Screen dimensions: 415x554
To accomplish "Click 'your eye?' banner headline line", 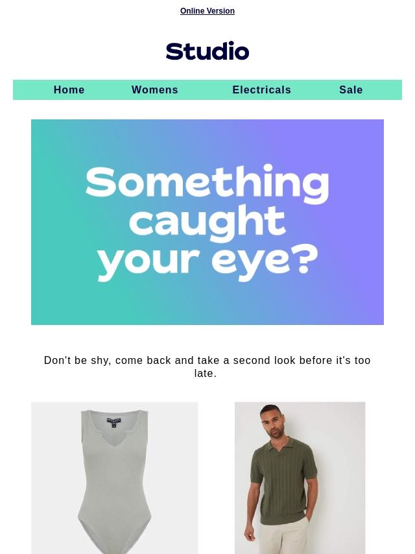I will pos(207,261).
